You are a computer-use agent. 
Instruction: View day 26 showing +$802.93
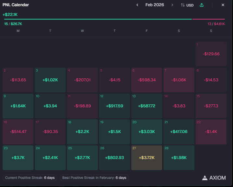(x=114, y=158)
